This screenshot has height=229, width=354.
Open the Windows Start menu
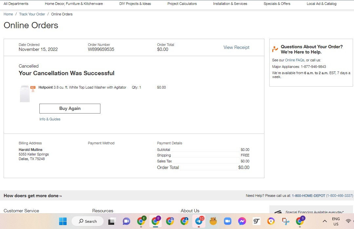(63, 221)
